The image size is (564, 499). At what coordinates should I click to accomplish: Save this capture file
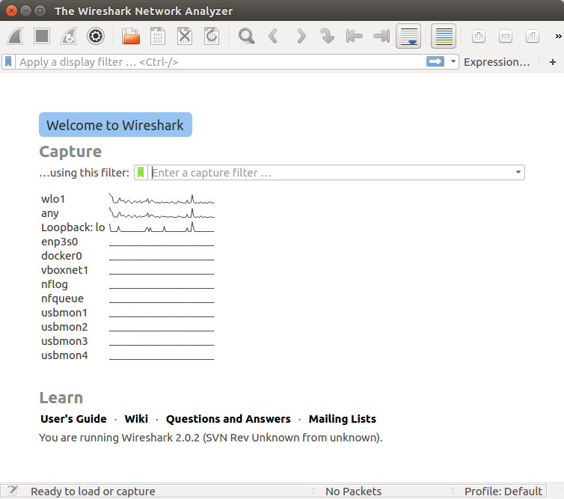tap(158, 36)
